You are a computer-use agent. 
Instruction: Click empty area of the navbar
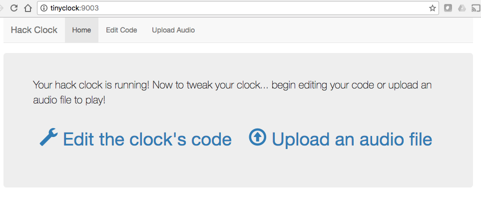[x=338, y=30]
